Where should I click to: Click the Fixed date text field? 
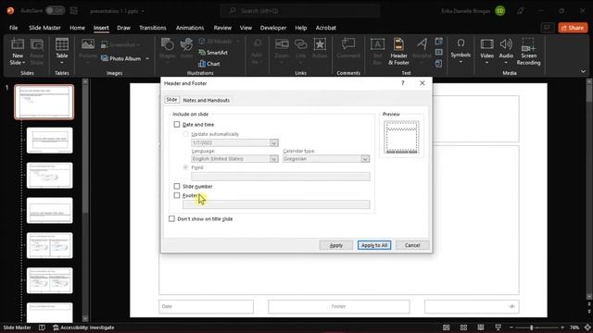coord(280,177)
